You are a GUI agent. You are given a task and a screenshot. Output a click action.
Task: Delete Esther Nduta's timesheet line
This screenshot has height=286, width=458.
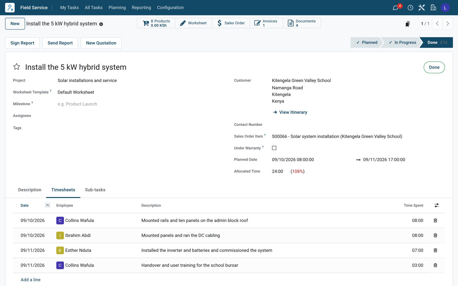pyautogui.click(x=435, y=250)
